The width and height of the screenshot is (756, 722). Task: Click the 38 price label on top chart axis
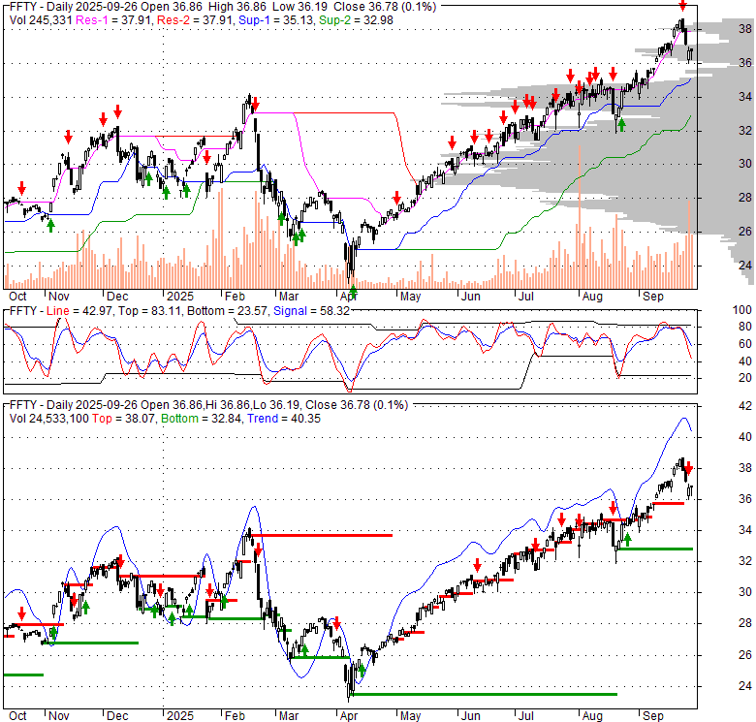745,29
